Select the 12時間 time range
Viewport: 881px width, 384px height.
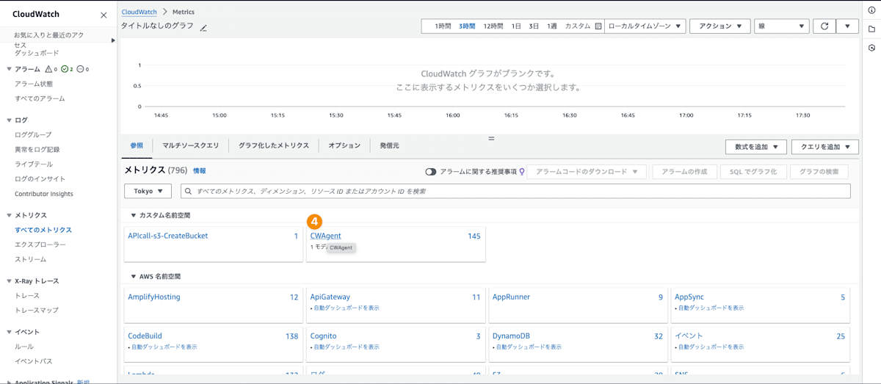[x=493, y=26]
